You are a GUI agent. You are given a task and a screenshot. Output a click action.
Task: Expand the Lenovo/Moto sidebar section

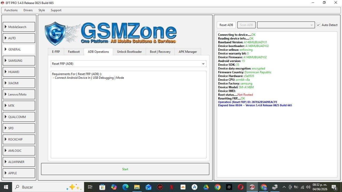point(19,94)
